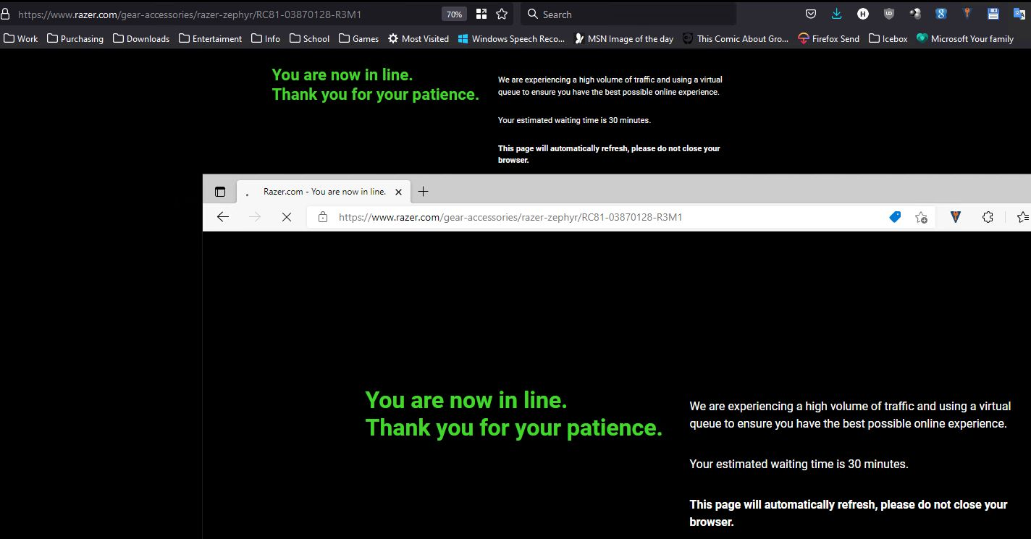Click the orange V extension icon in Edge
The width and height of the screenshot is (1031, 539).
(x=956, y=216)
